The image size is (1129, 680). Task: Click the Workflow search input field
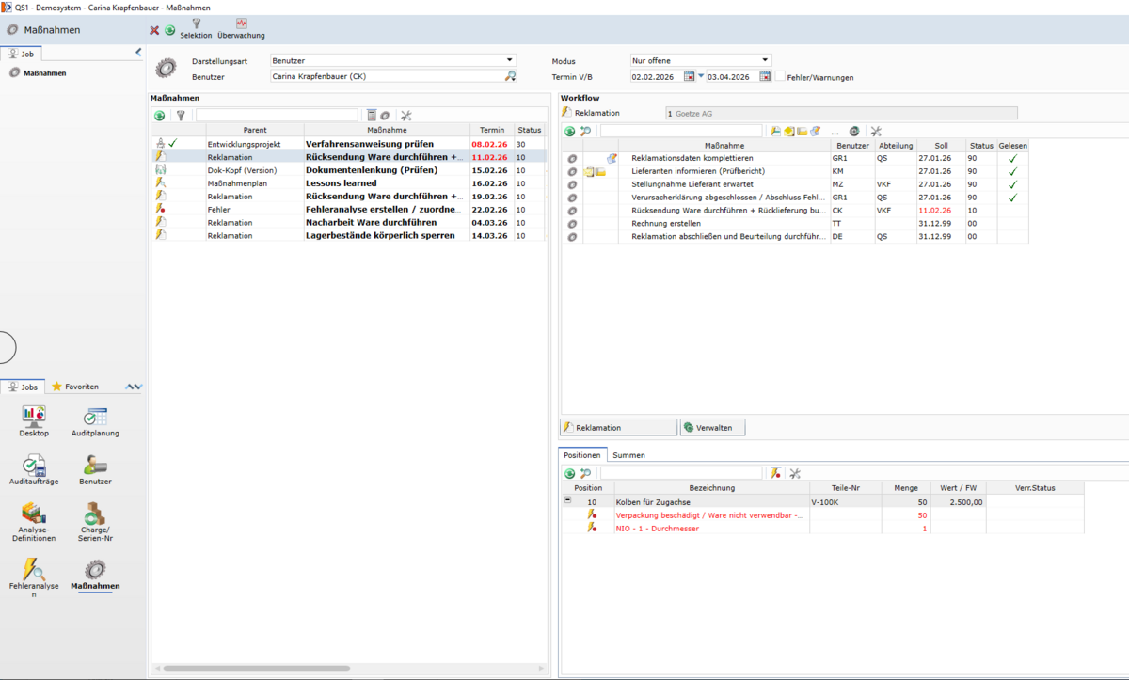pos(681,132)
